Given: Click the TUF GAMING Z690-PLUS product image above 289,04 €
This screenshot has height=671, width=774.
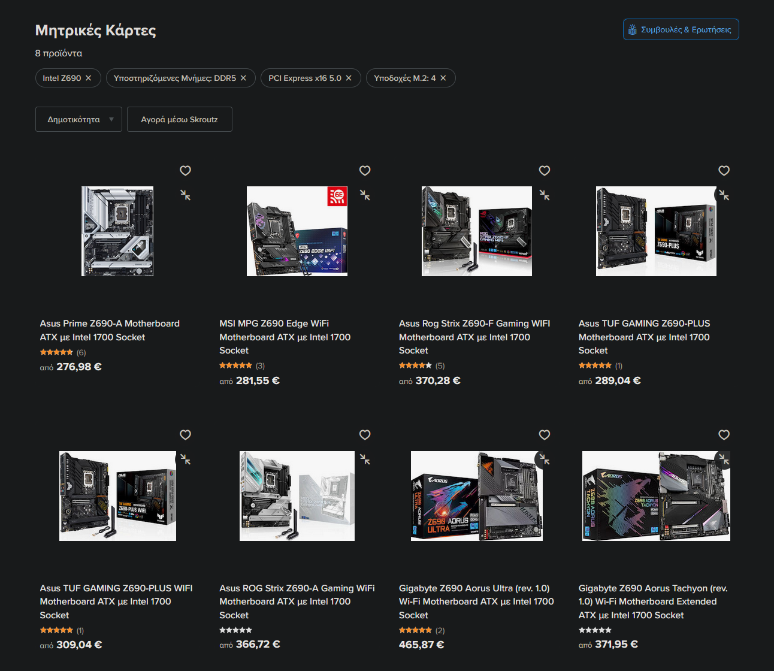Looking at the screenshot, I should (x=656, y=231).
